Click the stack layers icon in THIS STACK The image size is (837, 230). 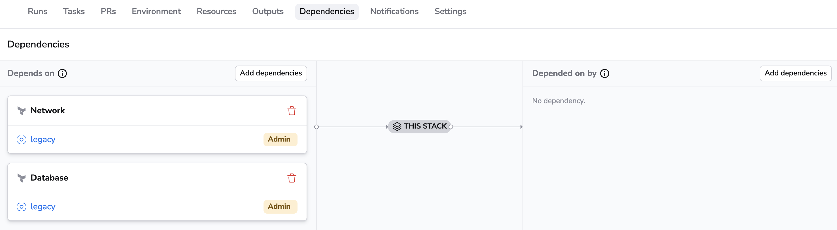[397, 126]
